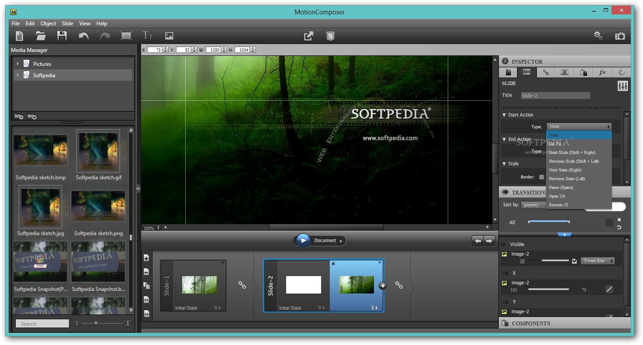643x345 pixels.
Task: Open the Object menu
Action: point(48,24)
